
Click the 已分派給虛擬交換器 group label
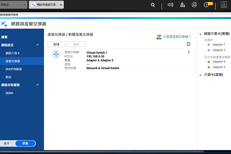[x=217, y=57]
